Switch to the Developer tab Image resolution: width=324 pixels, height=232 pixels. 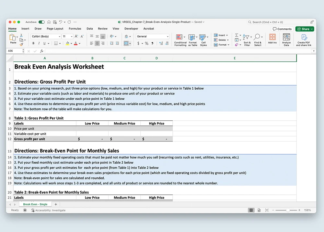click(x=131, y=29)
